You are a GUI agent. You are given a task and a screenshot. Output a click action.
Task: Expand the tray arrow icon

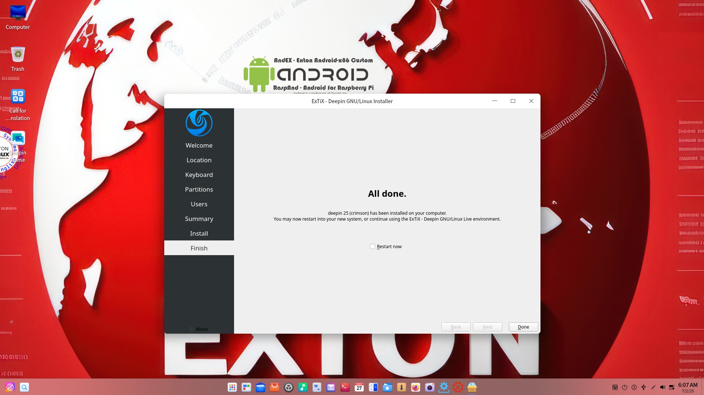click(634, 387)
